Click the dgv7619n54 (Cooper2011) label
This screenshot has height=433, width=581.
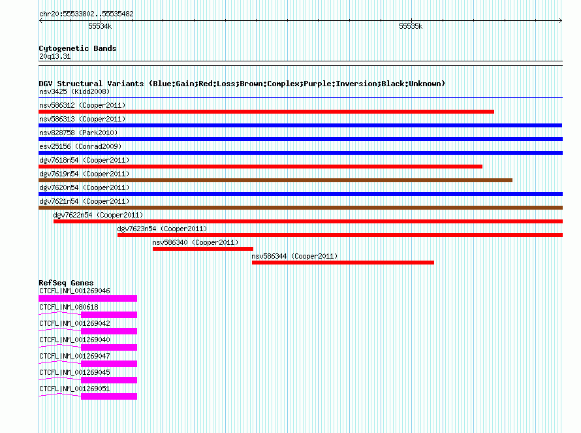pos(84,174)
